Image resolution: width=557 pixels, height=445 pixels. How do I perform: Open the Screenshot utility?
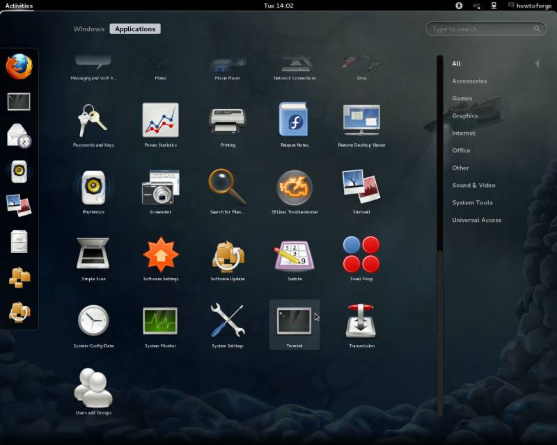(159, 186)
